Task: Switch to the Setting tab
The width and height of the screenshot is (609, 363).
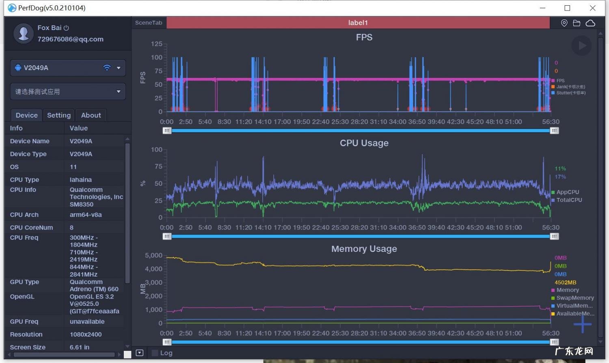Action: pyautogui.click(x=59, y=115)
